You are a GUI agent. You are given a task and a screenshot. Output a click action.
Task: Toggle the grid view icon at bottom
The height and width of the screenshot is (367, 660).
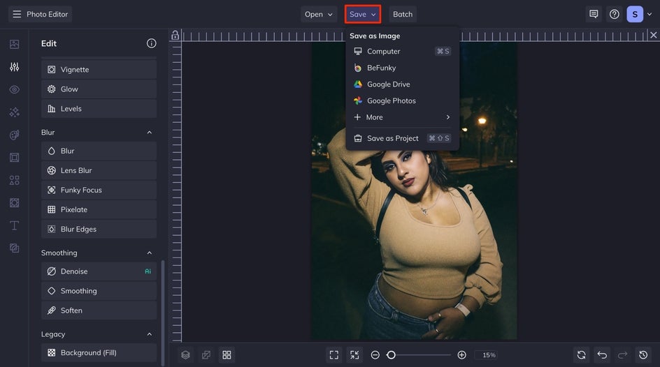[x=227, y=355]
